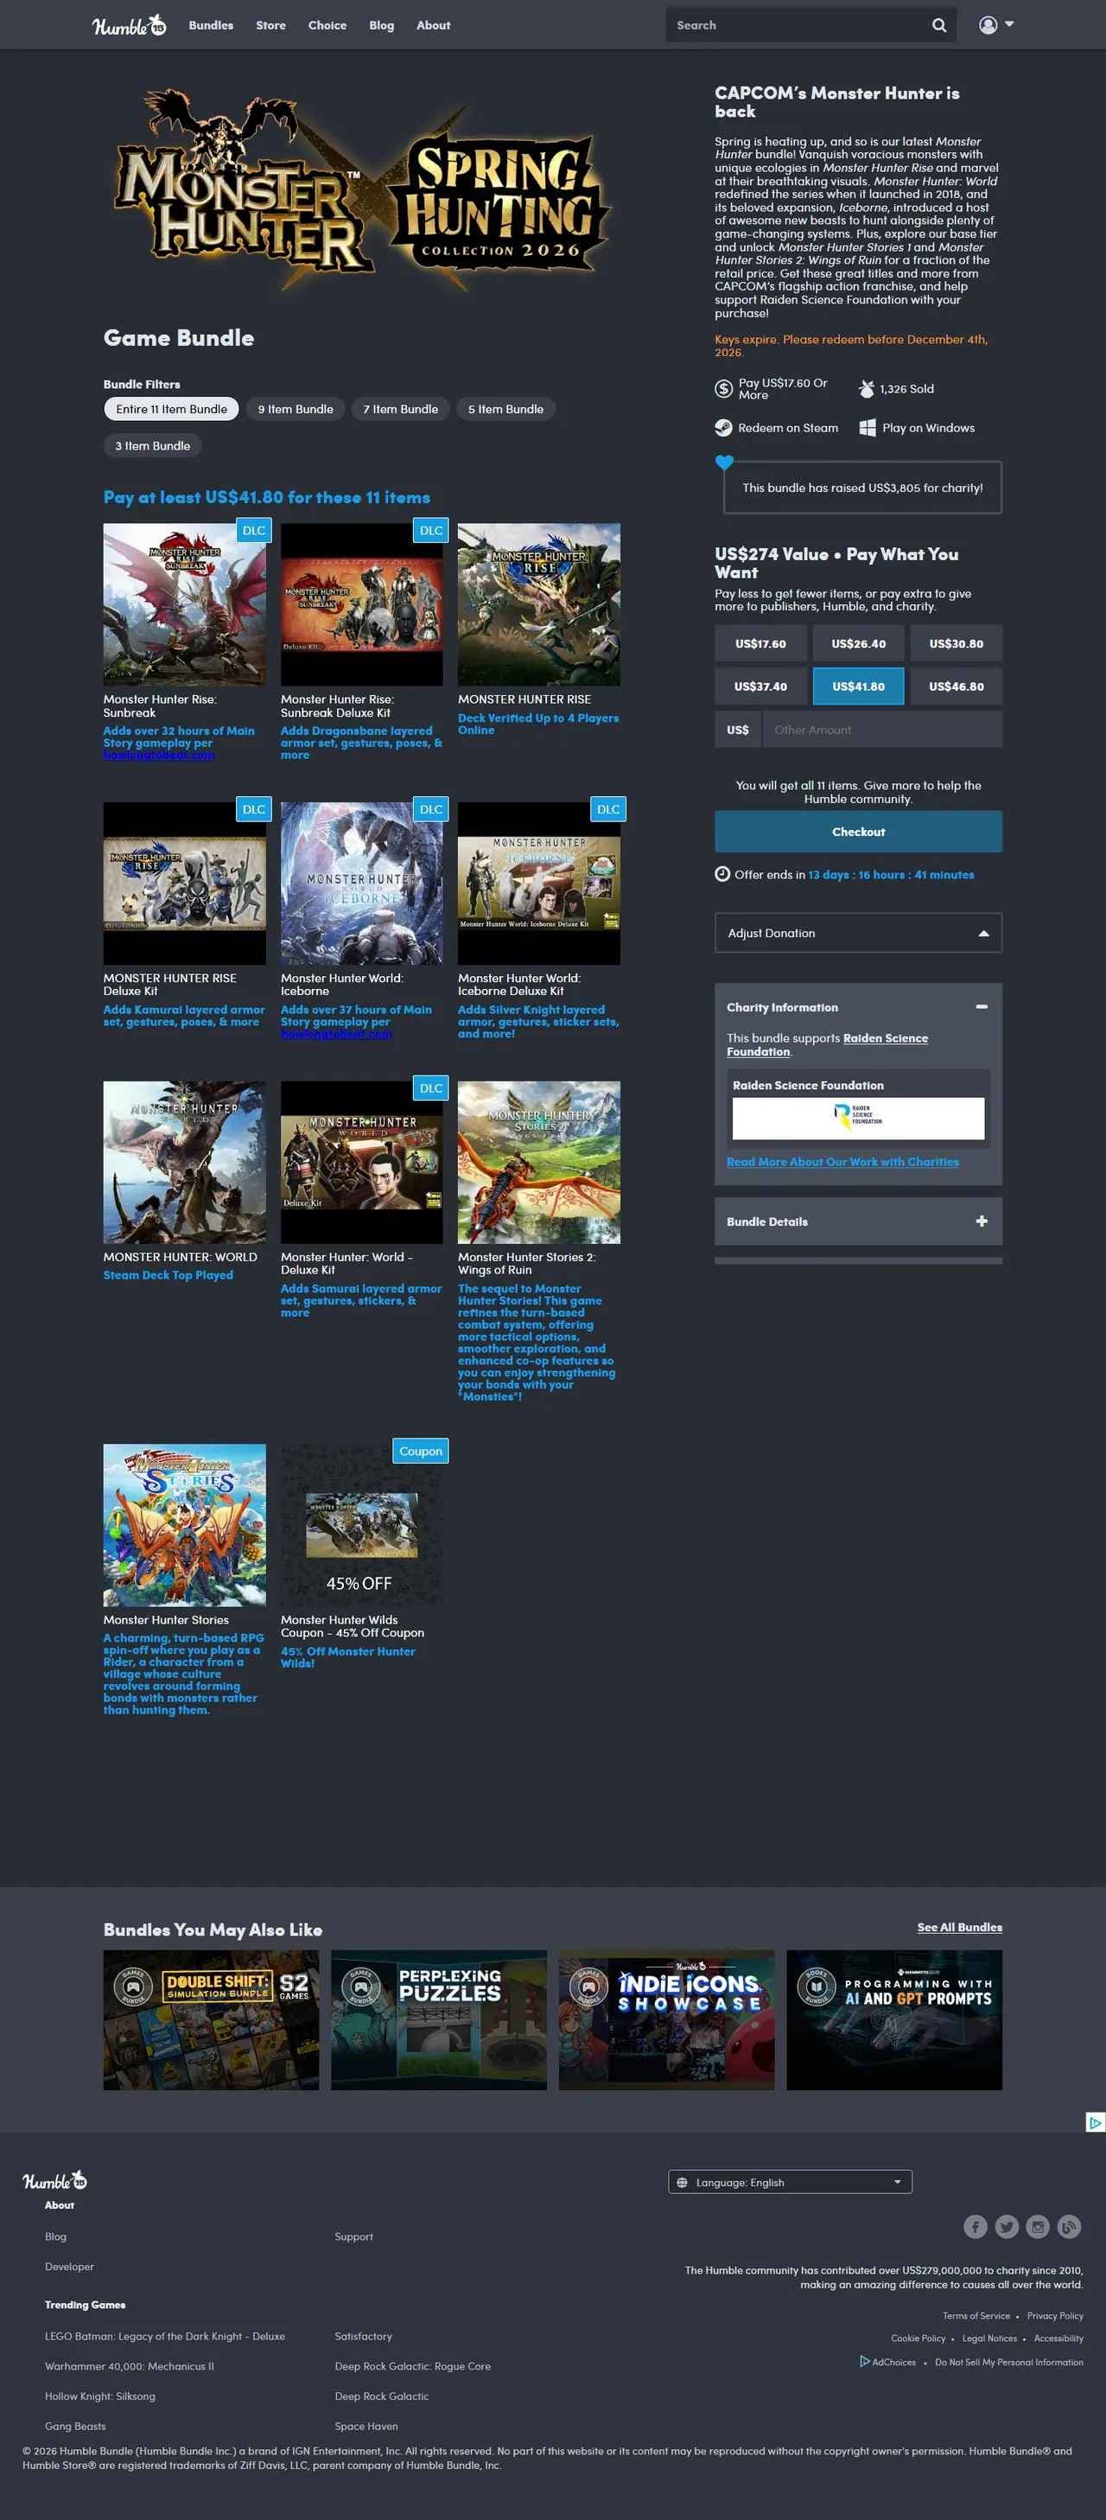1106x2520 pixels.
Task: Click the Steam icon beside Redeem on Steam
Action: click(723, 428)
